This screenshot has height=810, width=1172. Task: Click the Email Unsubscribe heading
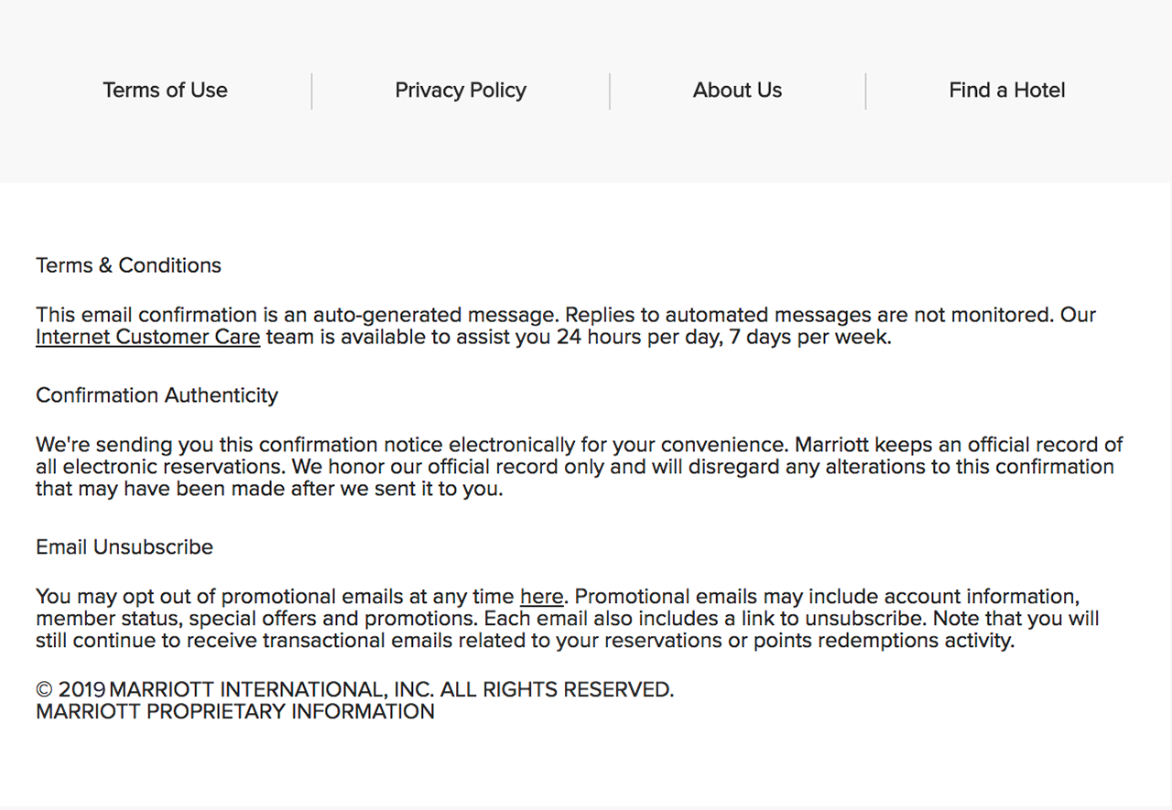125,547
